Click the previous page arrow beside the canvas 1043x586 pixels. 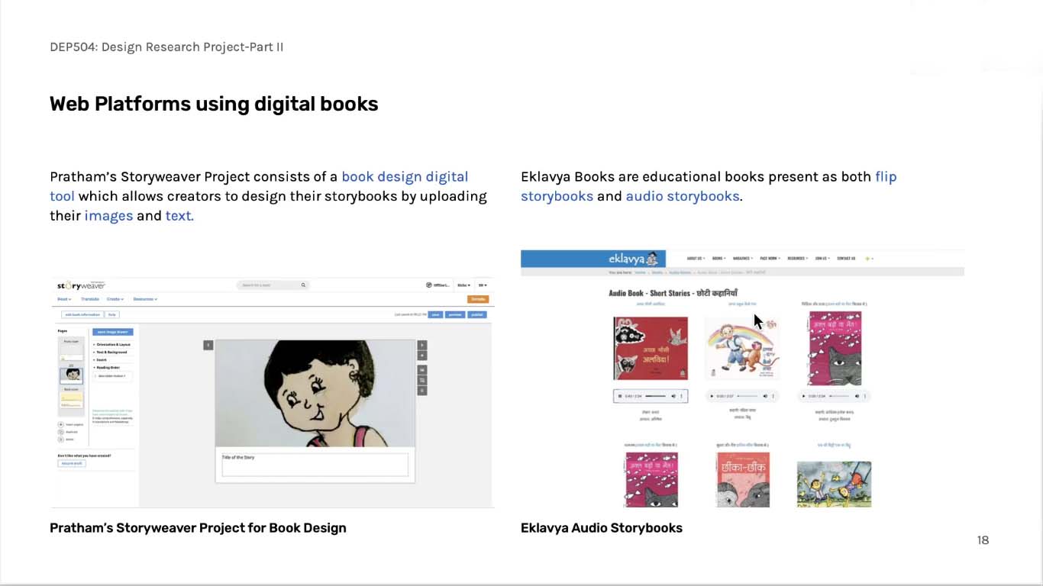[x=208, y=345]
